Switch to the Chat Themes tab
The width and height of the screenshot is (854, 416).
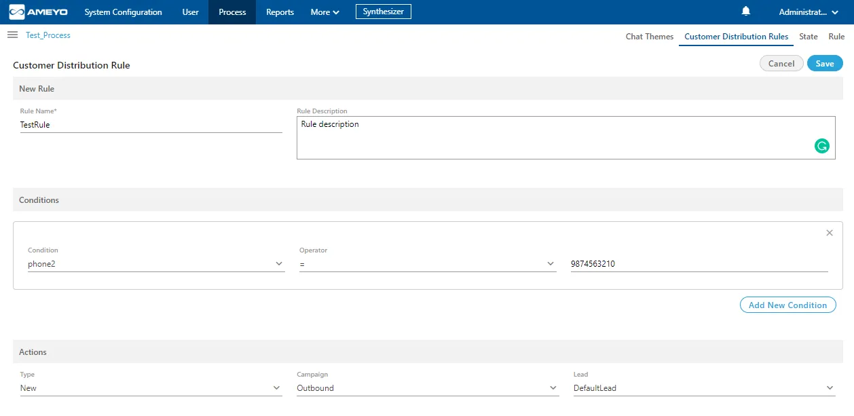click(650, 37)
